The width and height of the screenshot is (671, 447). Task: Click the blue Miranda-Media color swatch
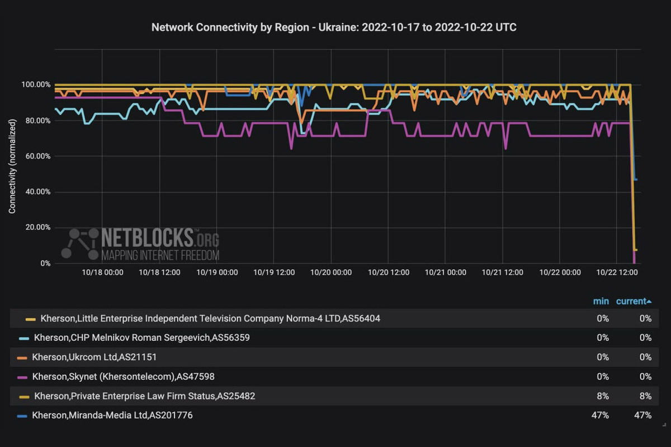tap(22, 416)
